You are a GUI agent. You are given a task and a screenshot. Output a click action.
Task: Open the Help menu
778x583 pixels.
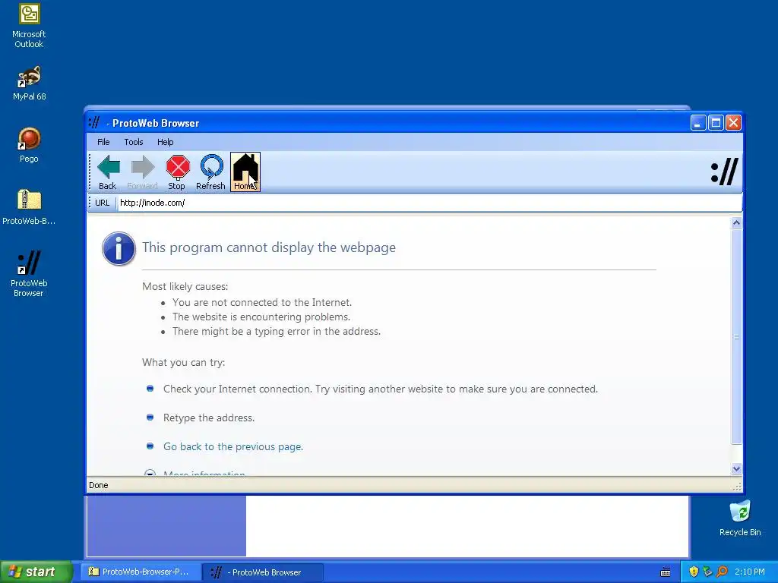pos(165,142)
